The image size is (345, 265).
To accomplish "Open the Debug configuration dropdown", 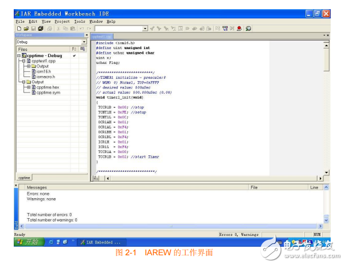I will click(84, 42).
